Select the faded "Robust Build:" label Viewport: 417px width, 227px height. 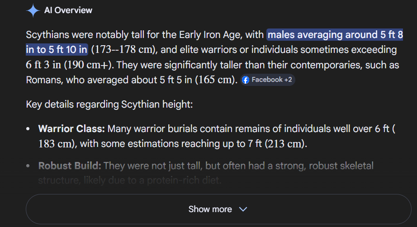coord(70,166)
